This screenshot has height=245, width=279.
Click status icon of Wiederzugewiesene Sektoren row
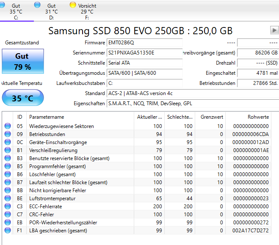(8, 126)
